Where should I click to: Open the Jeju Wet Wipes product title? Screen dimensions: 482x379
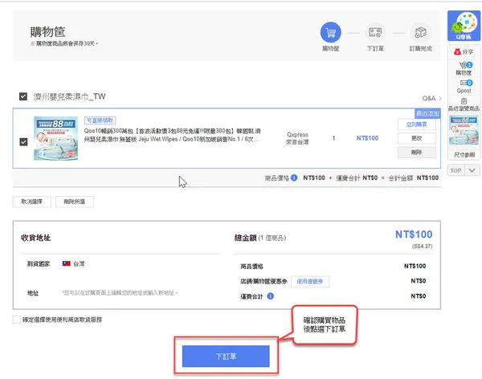click(172, 135)
